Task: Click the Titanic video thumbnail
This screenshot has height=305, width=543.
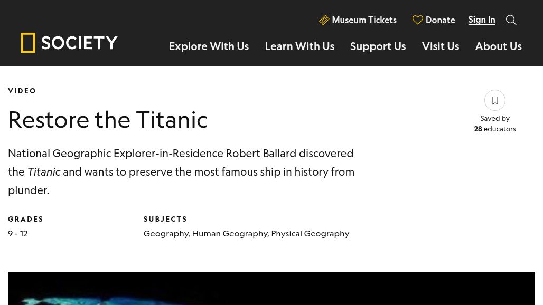Action: click(x=271, y=289)
